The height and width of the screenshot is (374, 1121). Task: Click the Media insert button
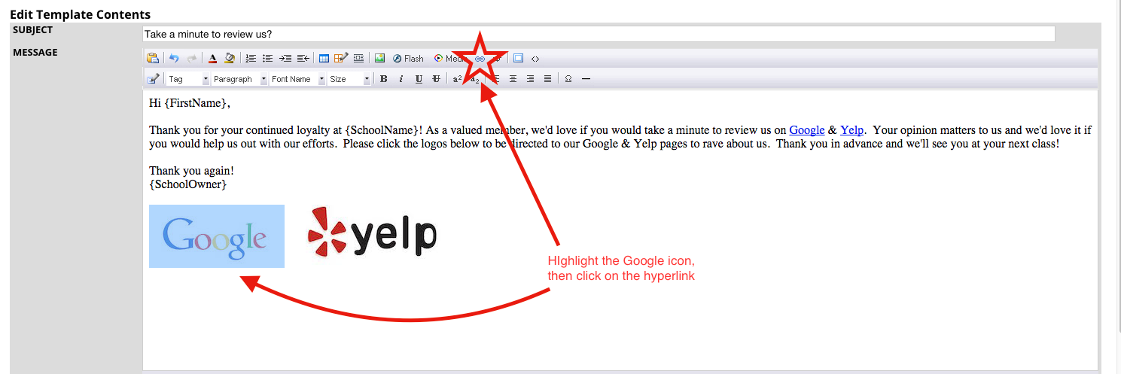click(x=450, y=58)
